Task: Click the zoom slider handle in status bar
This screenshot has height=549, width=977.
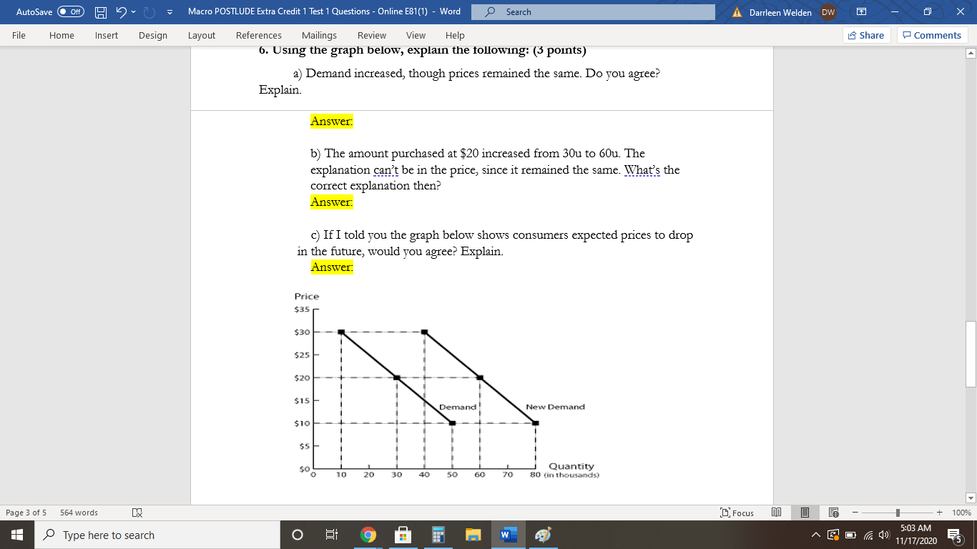Action: 898,513
